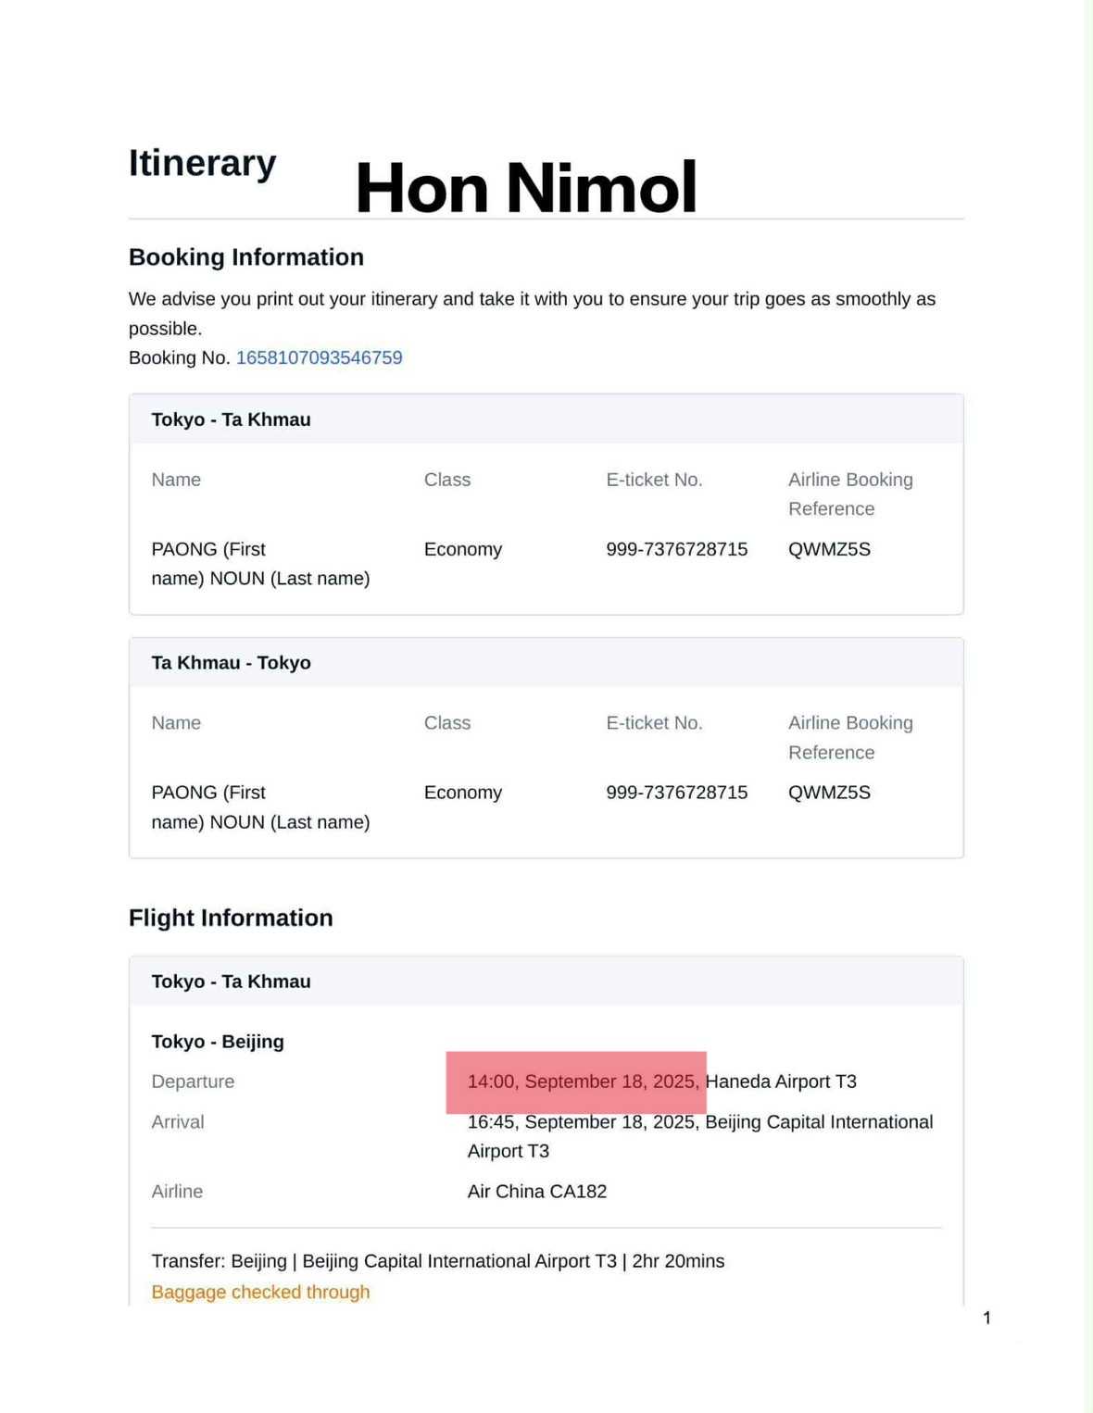Screen dimensions: 1093x1413
Task: Click the "Airline" row label
Action: (177, 1192)
